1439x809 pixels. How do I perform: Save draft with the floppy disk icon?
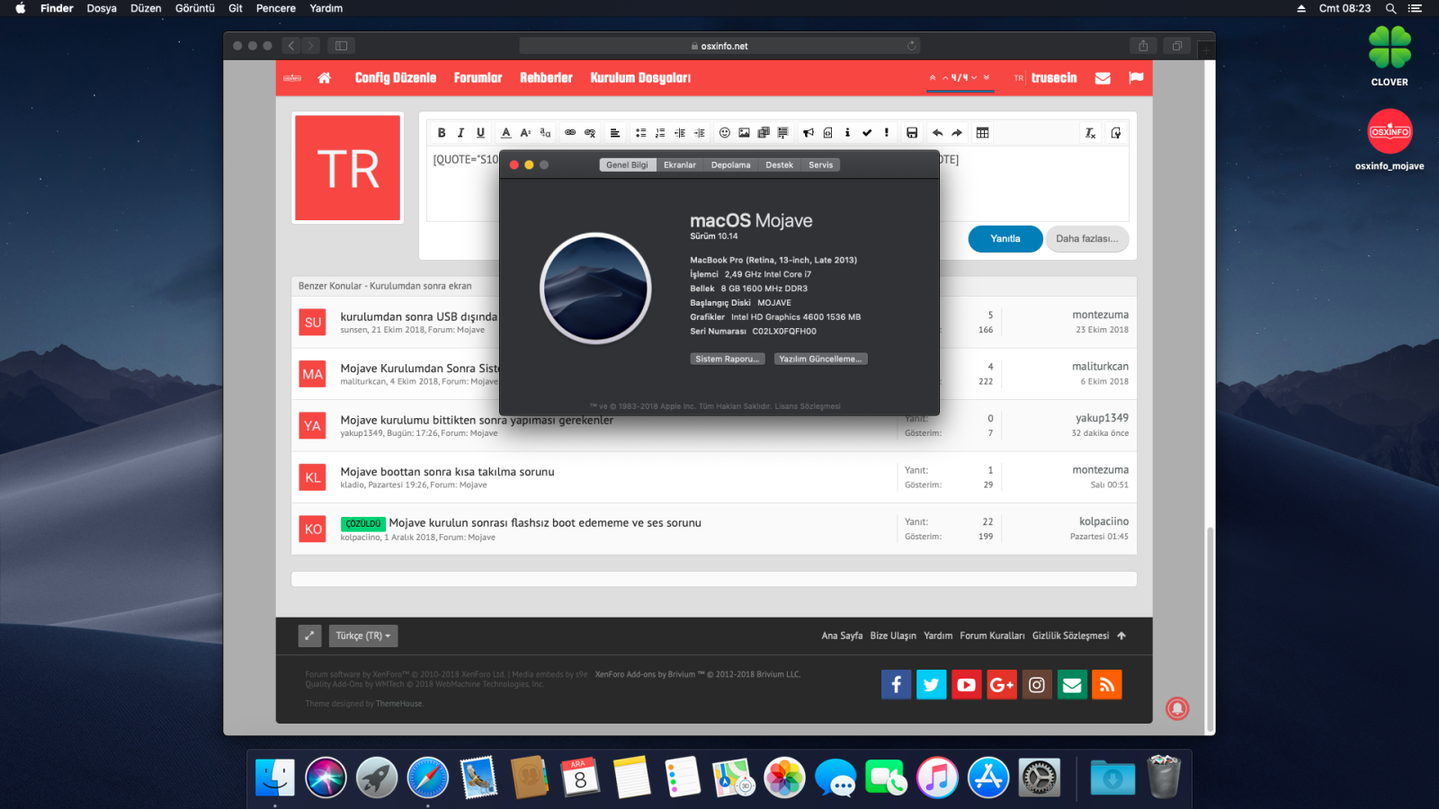[x=912, y=133]
